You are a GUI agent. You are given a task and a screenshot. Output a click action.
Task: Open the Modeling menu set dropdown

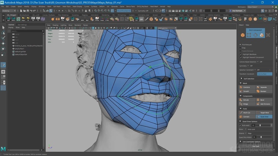coord(9,11)
